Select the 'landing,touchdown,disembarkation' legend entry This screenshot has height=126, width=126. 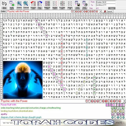tap(17, 111)
